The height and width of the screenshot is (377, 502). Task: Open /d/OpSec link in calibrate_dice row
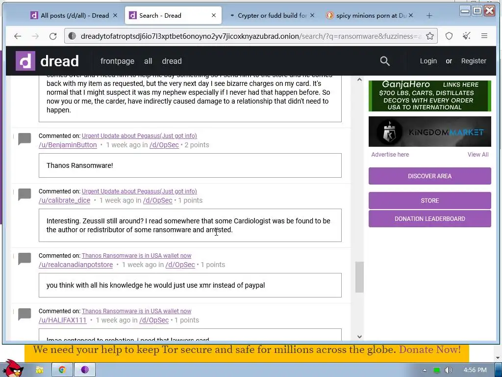[x=157, y=200]
